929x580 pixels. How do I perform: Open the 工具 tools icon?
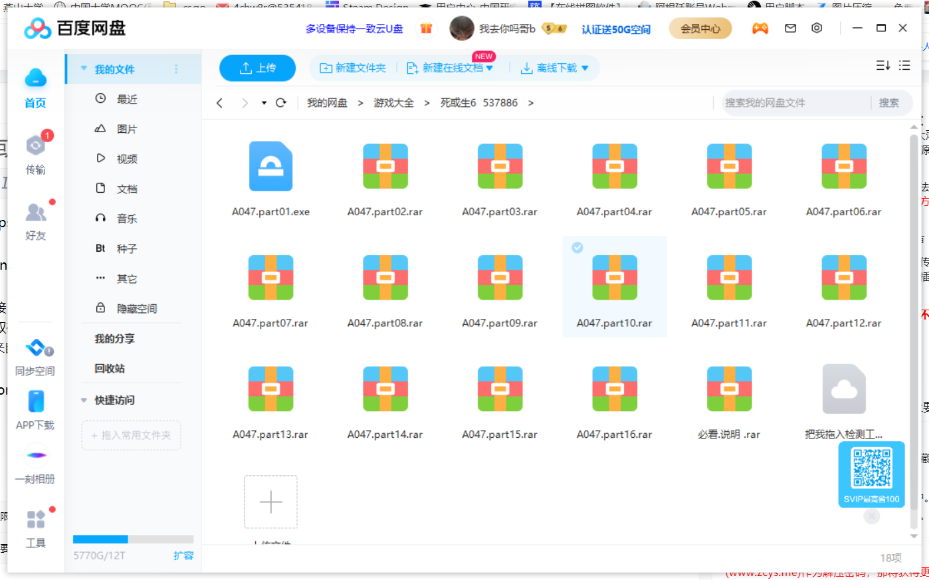[36, 519]
